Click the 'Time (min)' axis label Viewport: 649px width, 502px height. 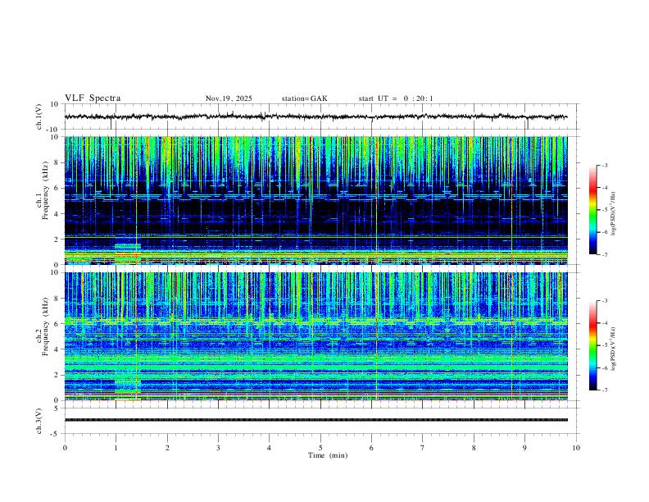tap(328, 455)
